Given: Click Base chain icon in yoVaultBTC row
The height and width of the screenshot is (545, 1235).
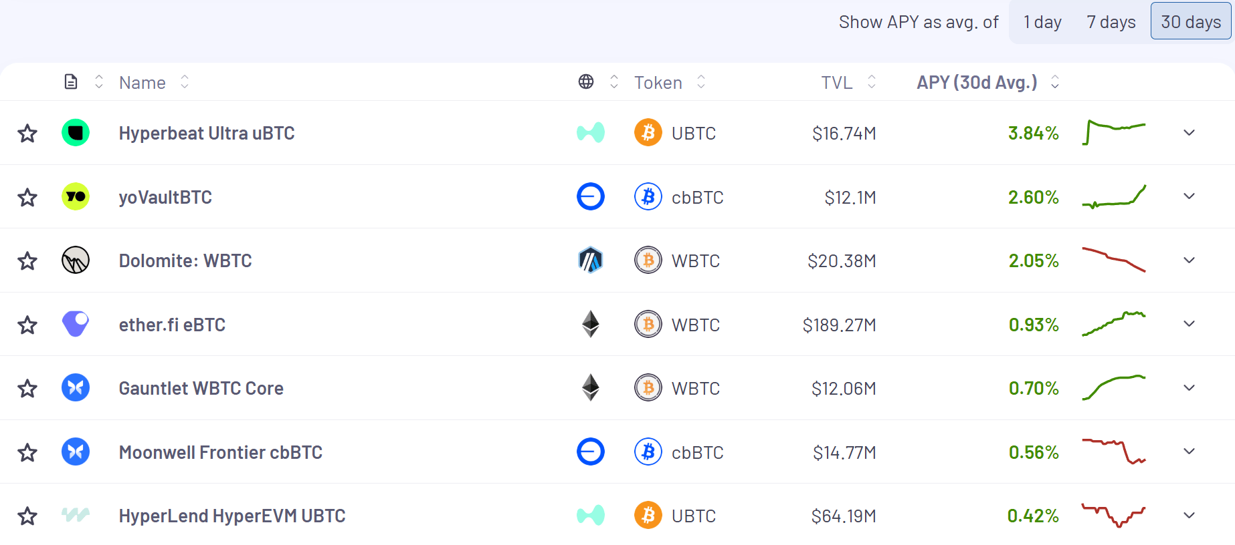Looking at the screenshot, I should (x=591, y=196).
